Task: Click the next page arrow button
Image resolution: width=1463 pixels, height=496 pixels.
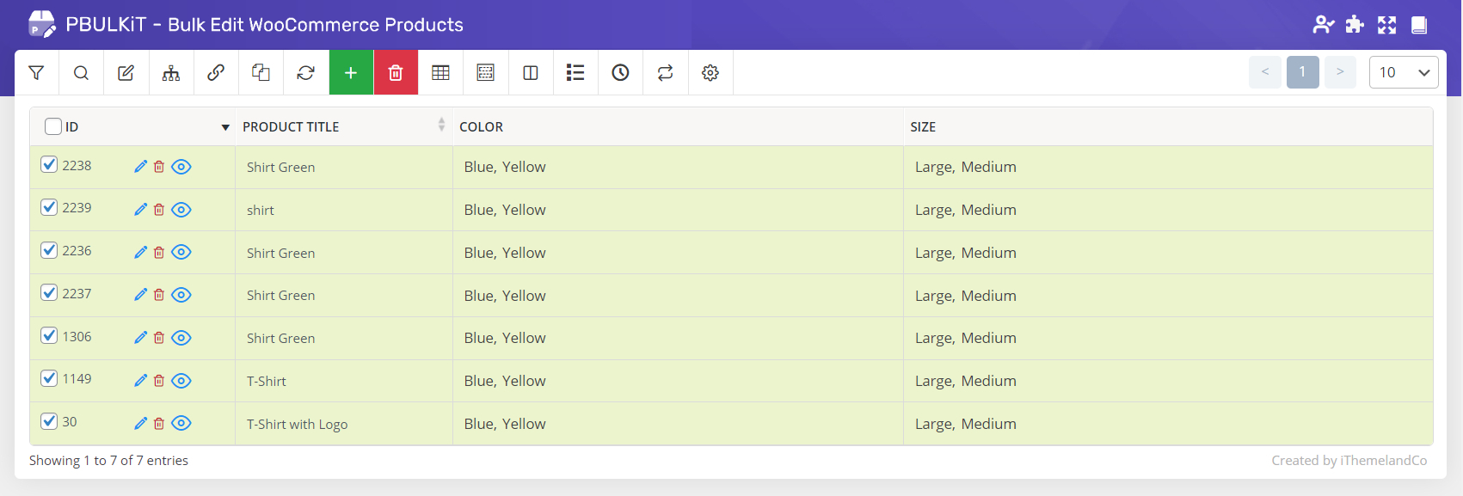Action: (x=1339, y=72)
